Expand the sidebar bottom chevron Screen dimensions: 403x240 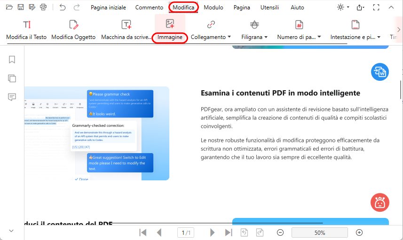coord(11,231)
